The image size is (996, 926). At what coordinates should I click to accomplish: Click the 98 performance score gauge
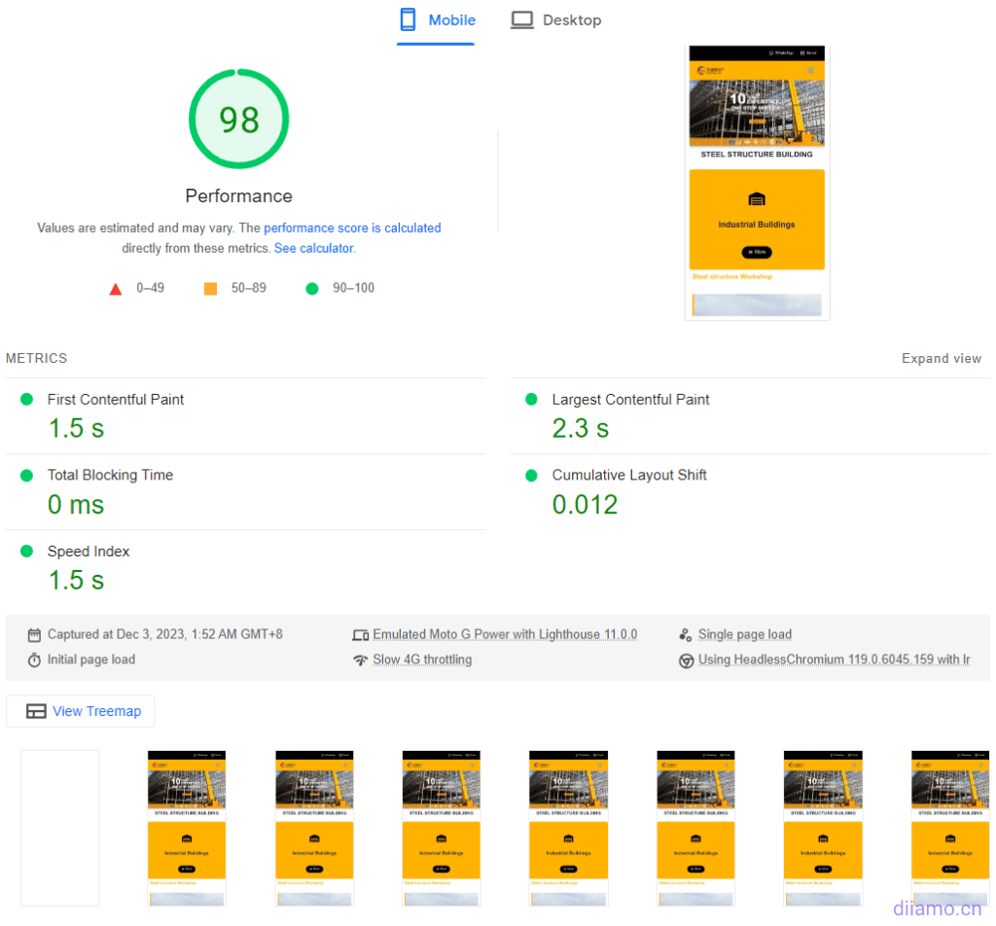click(238, 119)
